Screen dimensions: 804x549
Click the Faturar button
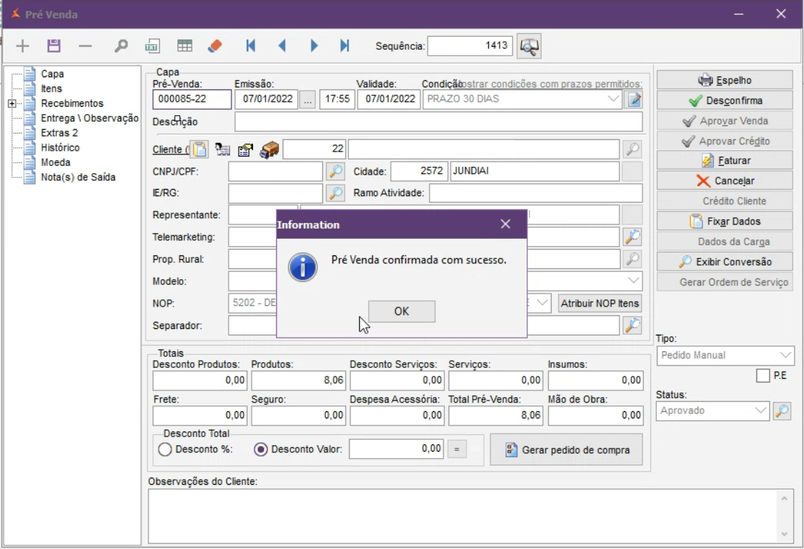pos(725,161)
